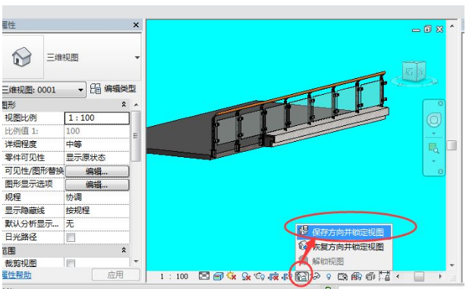The width and height of the screenshot is (466, 289).
Task: Click the ViewCube in the 3D view
Action: (x=414, y=71)
